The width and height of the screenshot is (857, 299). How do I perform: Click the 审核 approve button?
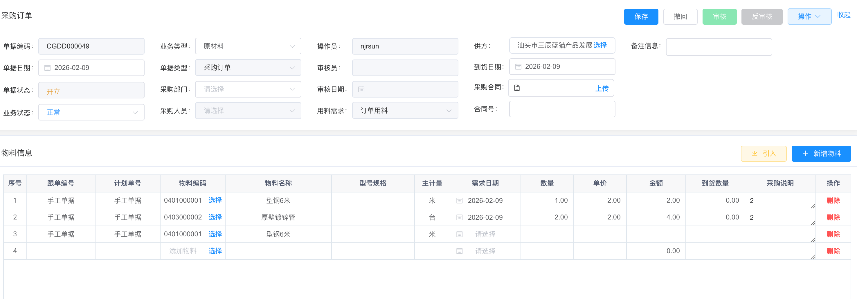point(719,17)
